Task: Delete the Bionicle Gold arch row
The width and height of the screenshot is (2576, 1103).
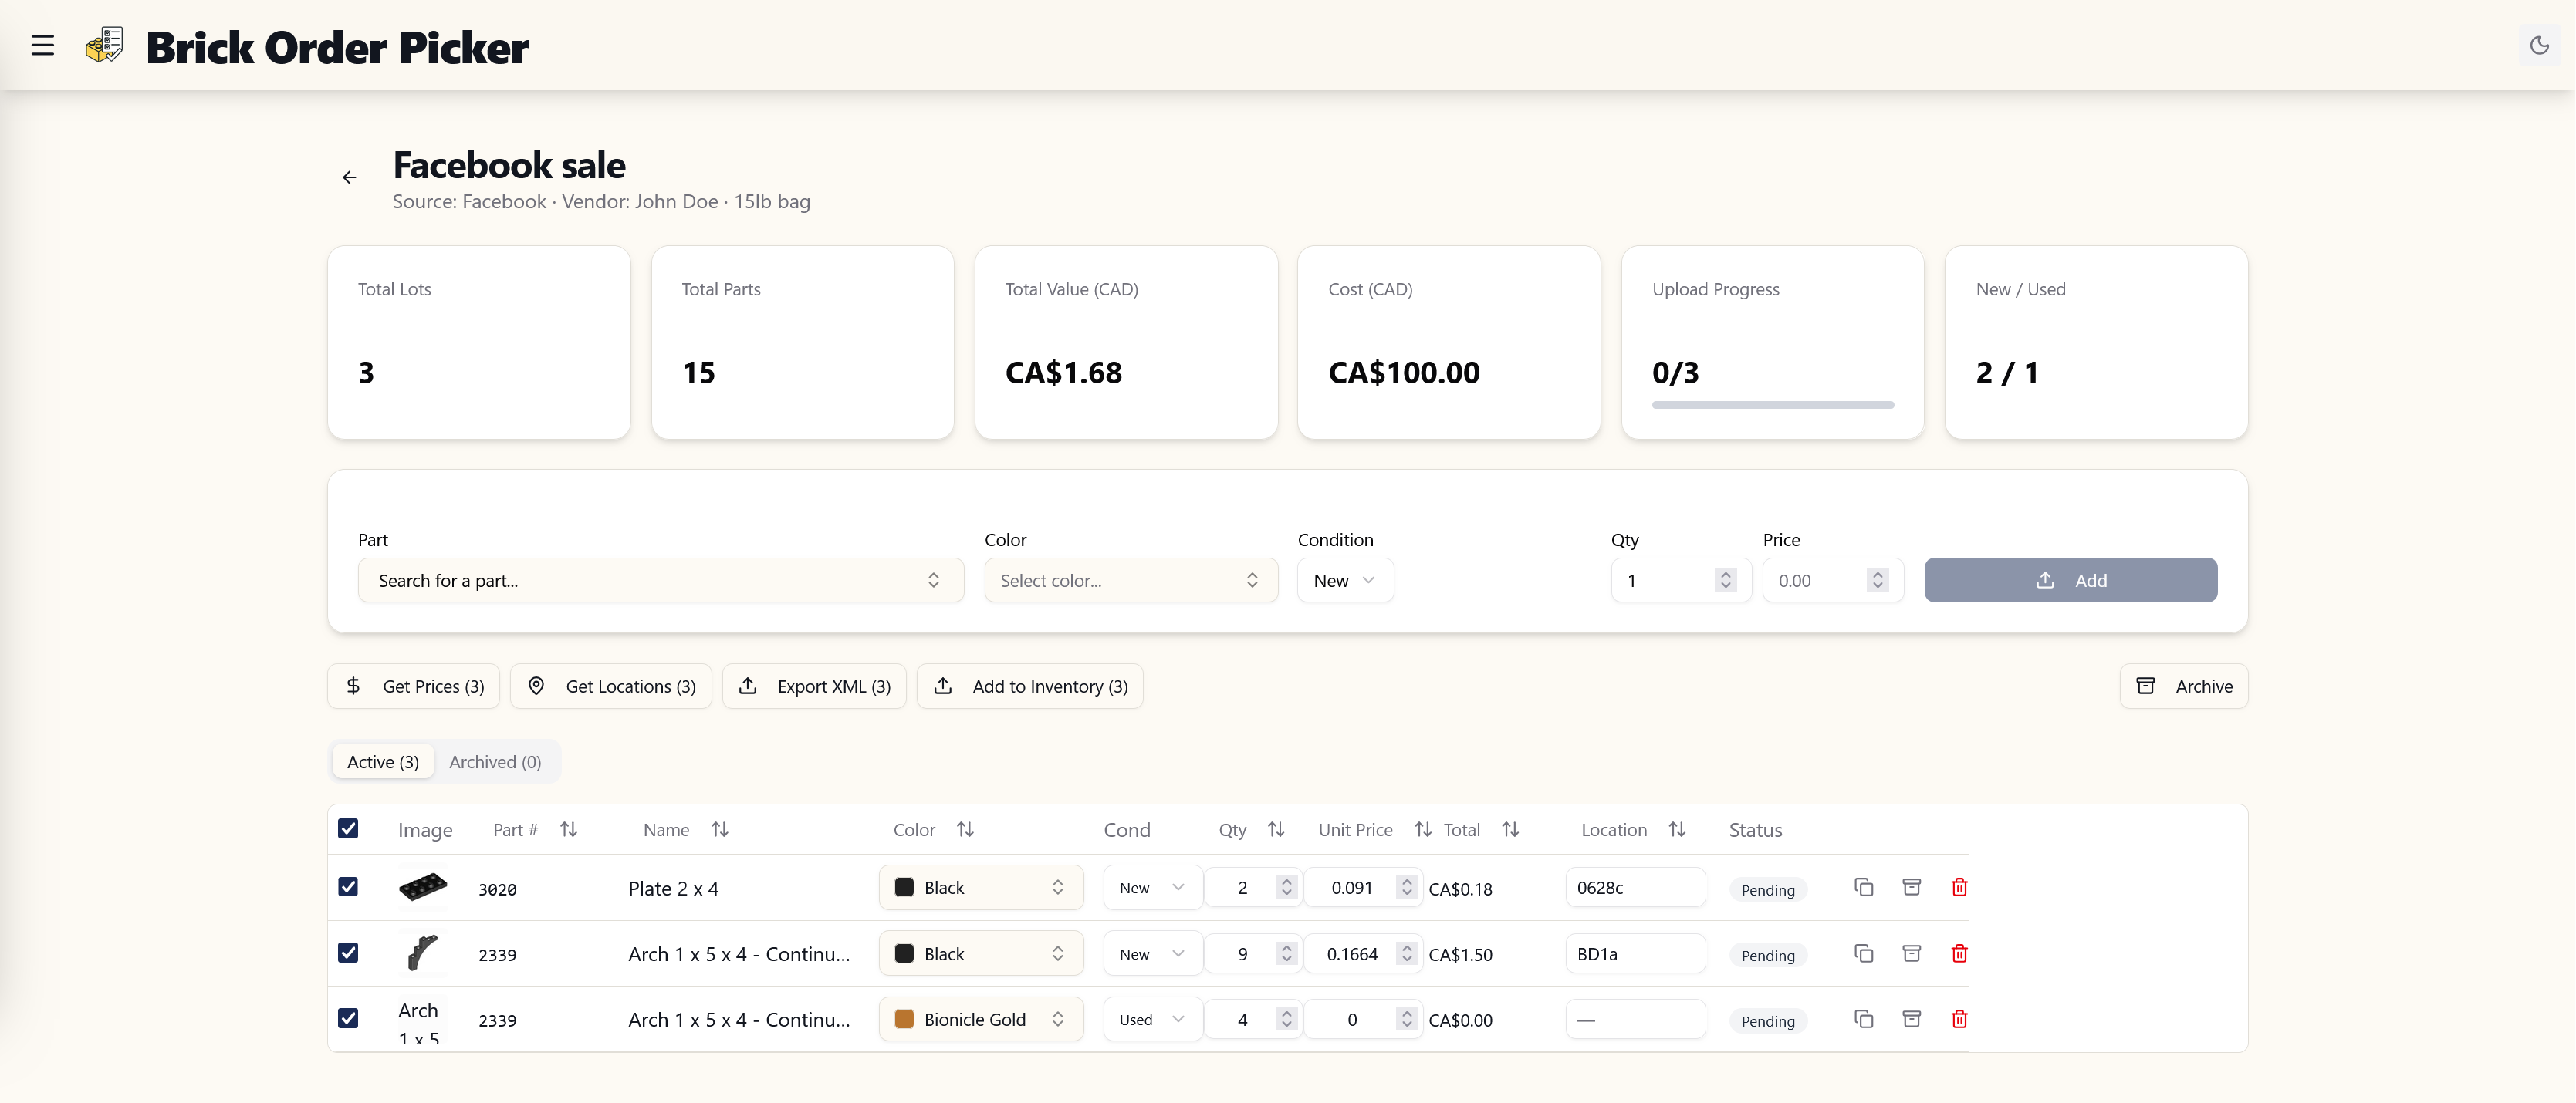Action: pos(1959,1019)
